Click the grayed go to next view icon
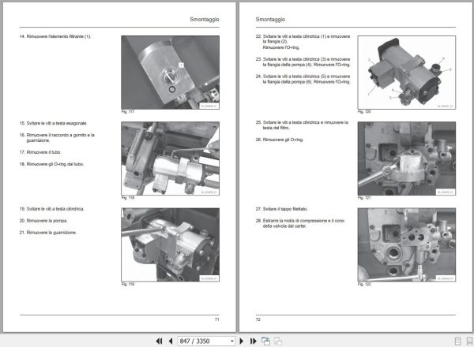The width and height of the screenshot is (474, 347). point(277,341)
